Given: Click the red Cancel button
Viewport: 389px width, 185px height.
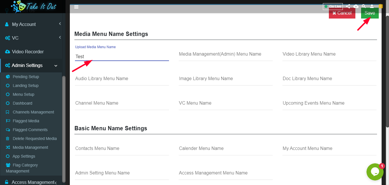Looking at the screenshot, I should tap(342, 13).
